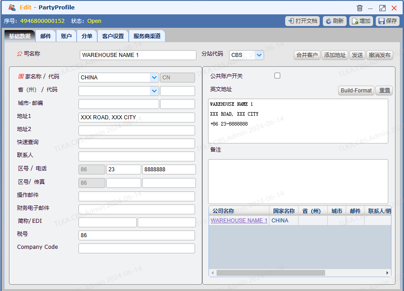Click the Open status text
Screen dimensions: 404x291
94,21
